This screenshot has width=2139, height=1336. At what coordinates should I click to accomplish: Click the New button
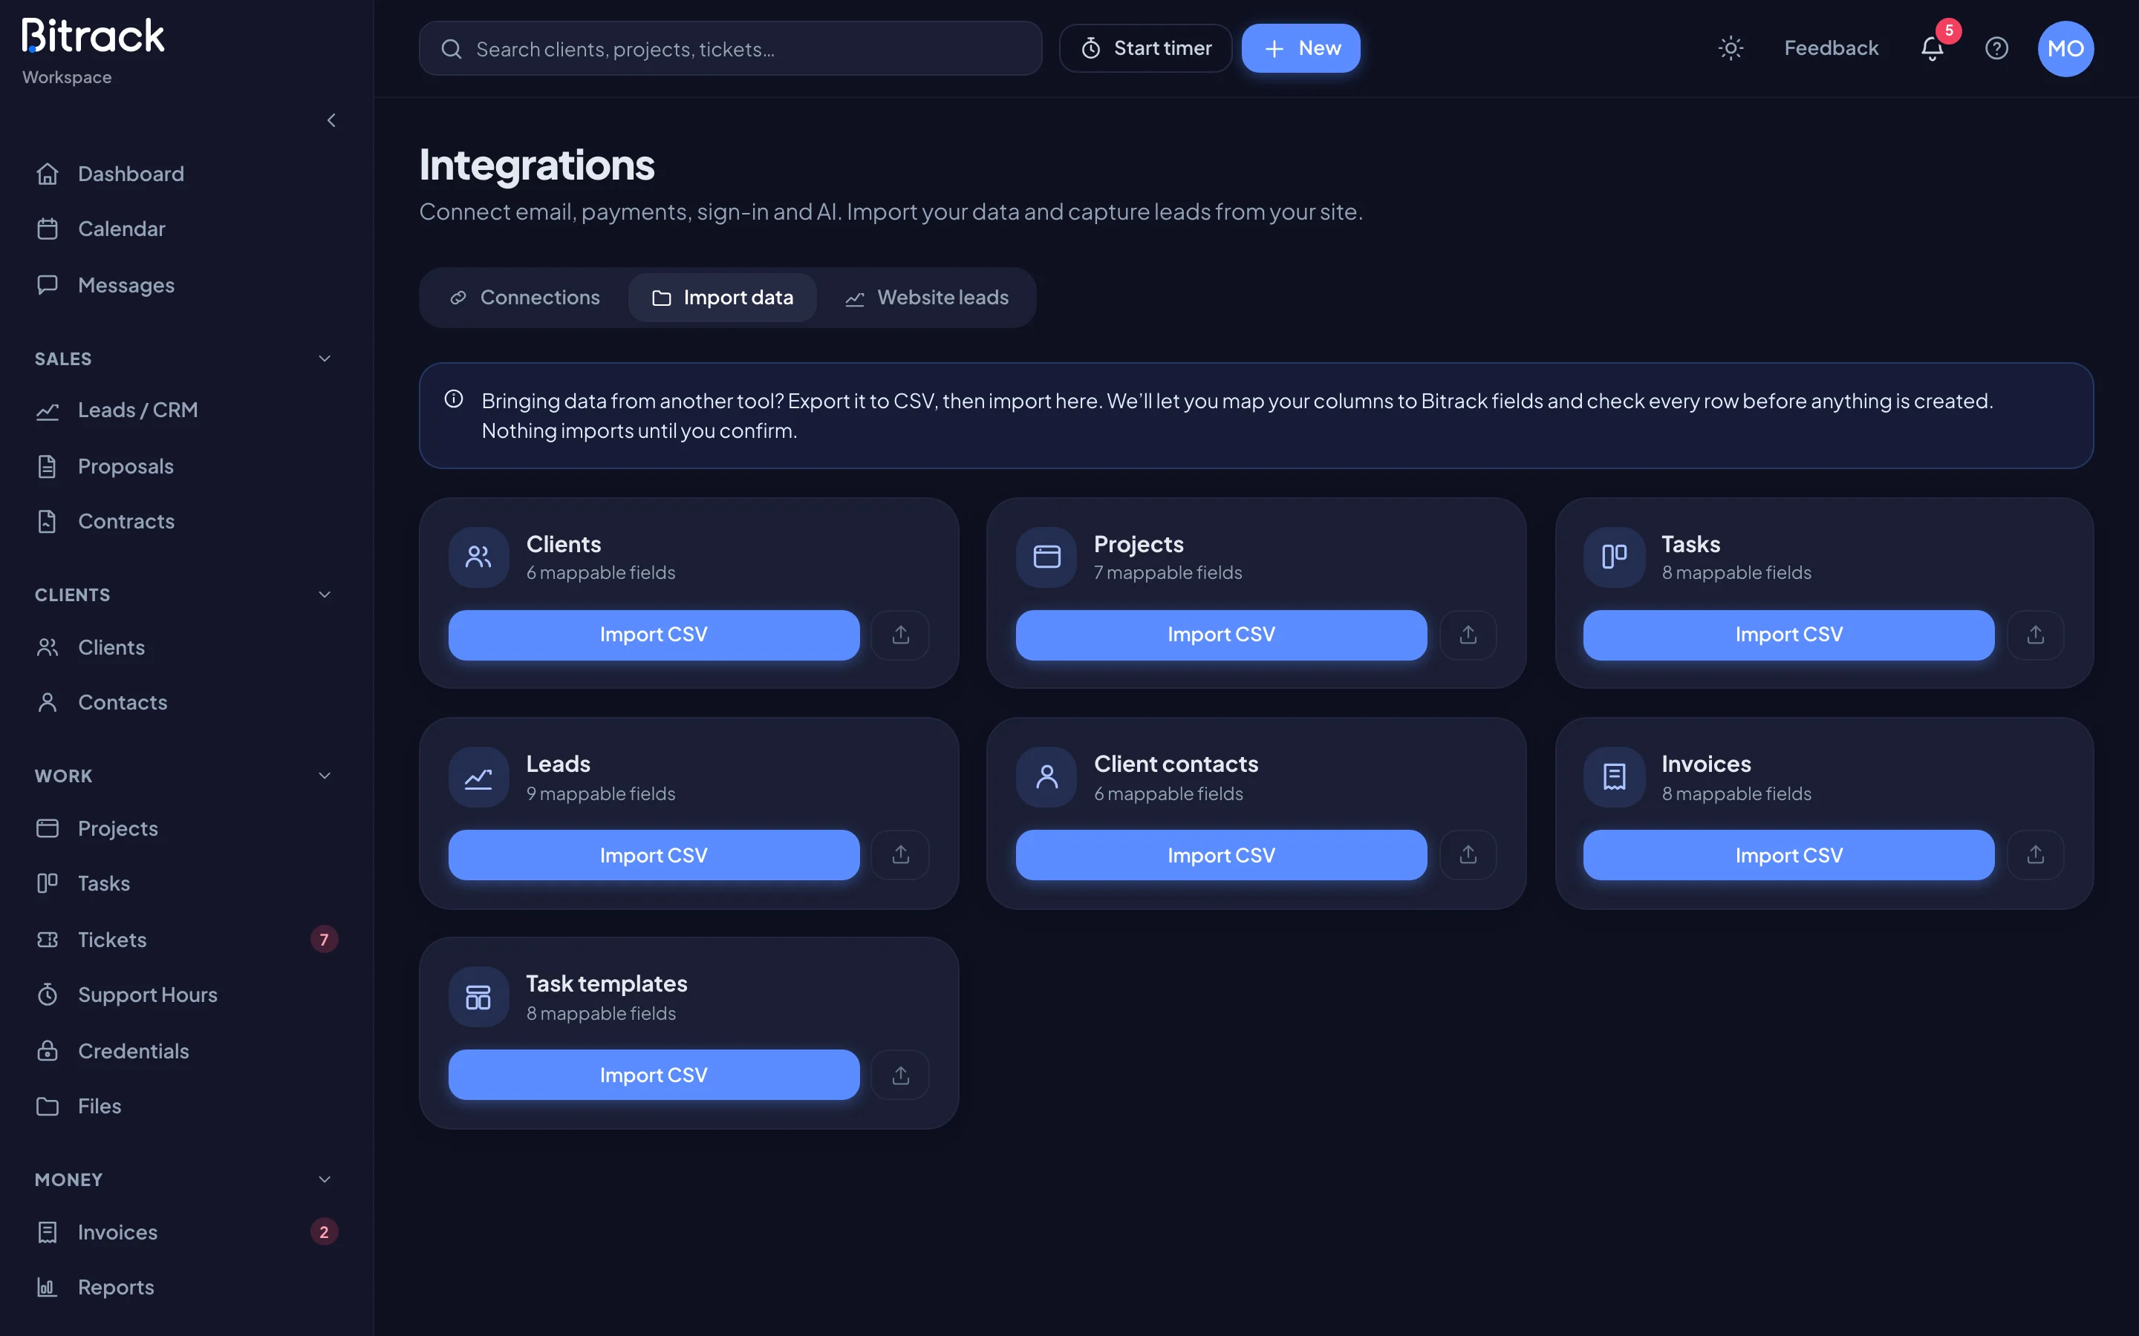coord(1300,48)
